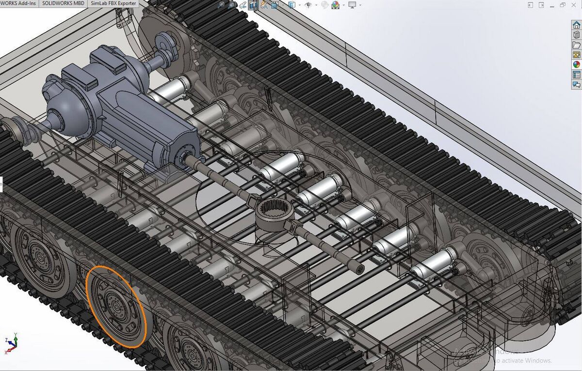Click the Zoom to Fit icon

pos(222,5)
